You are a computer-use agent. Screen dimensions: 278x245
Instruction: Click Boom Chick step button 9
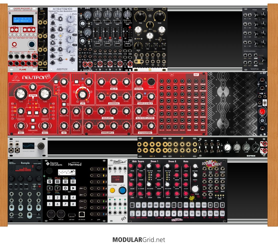coord(180,214)
